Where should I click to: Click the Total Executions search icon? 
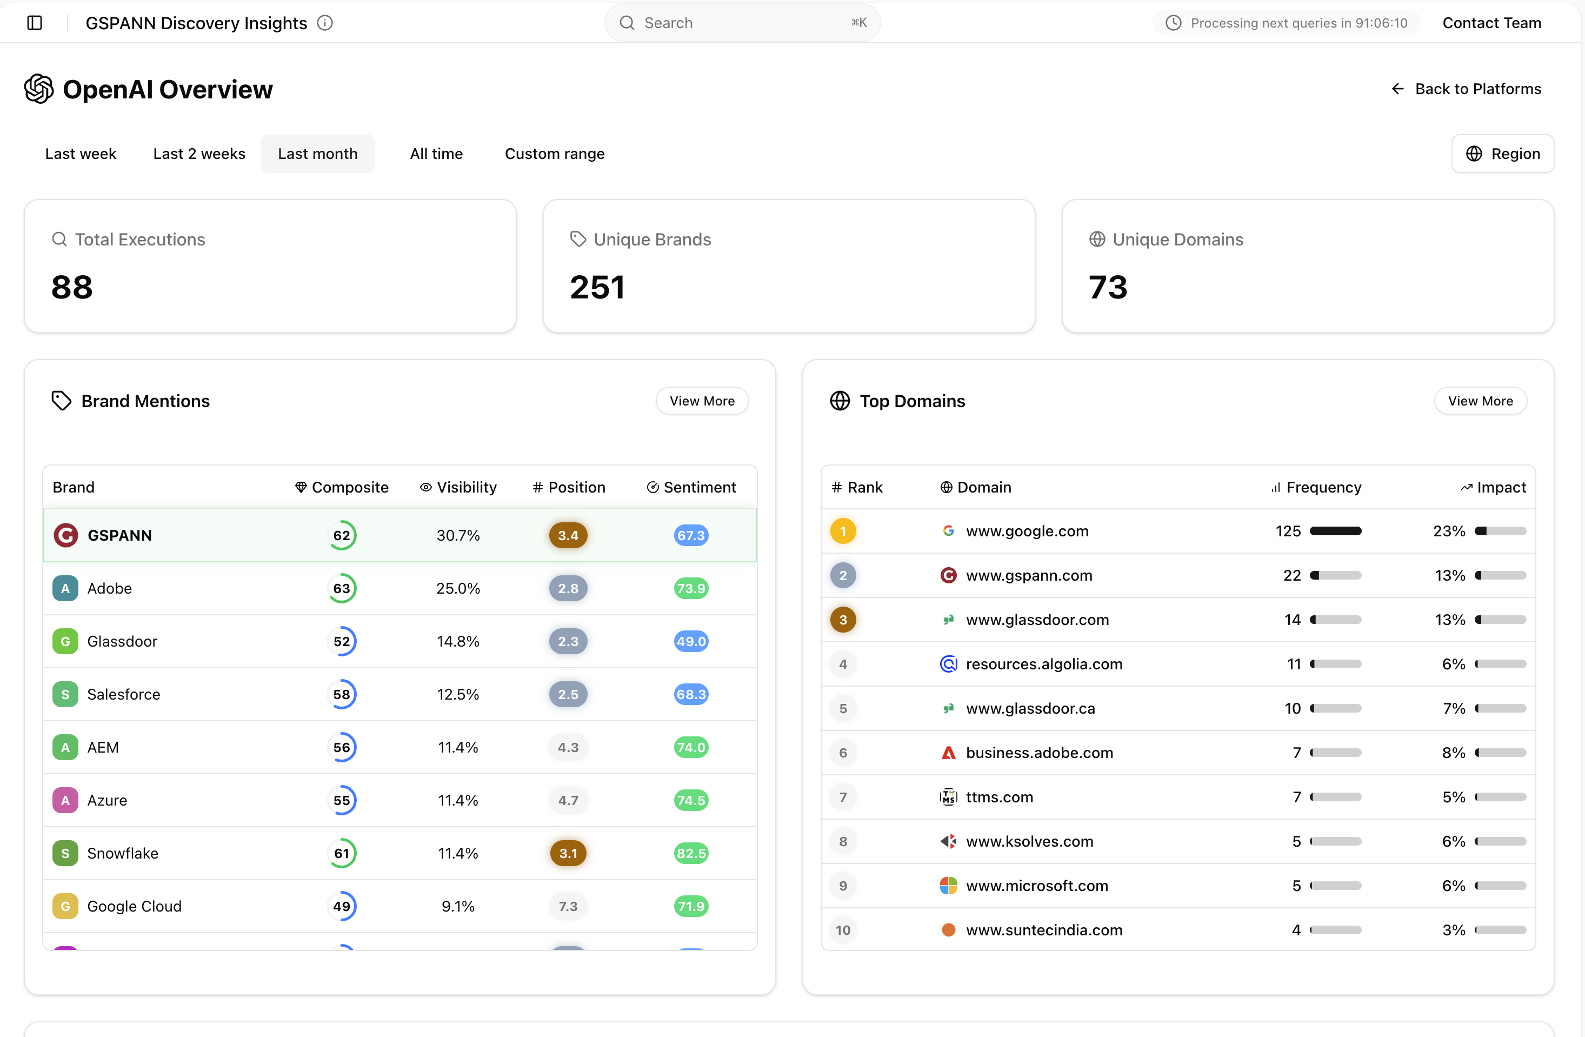[59, 239]
